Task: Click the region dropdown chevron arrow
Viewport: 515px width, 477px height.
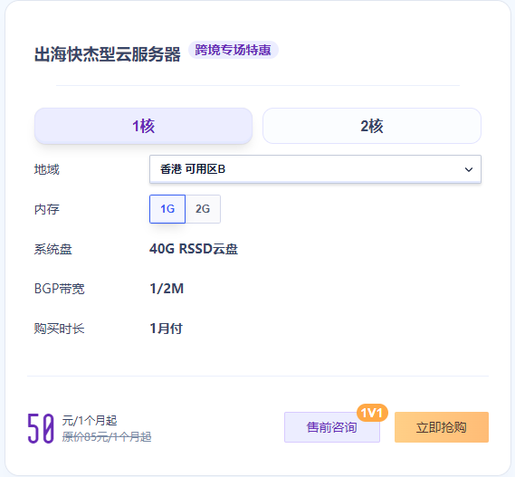Action: coord(469,169)
